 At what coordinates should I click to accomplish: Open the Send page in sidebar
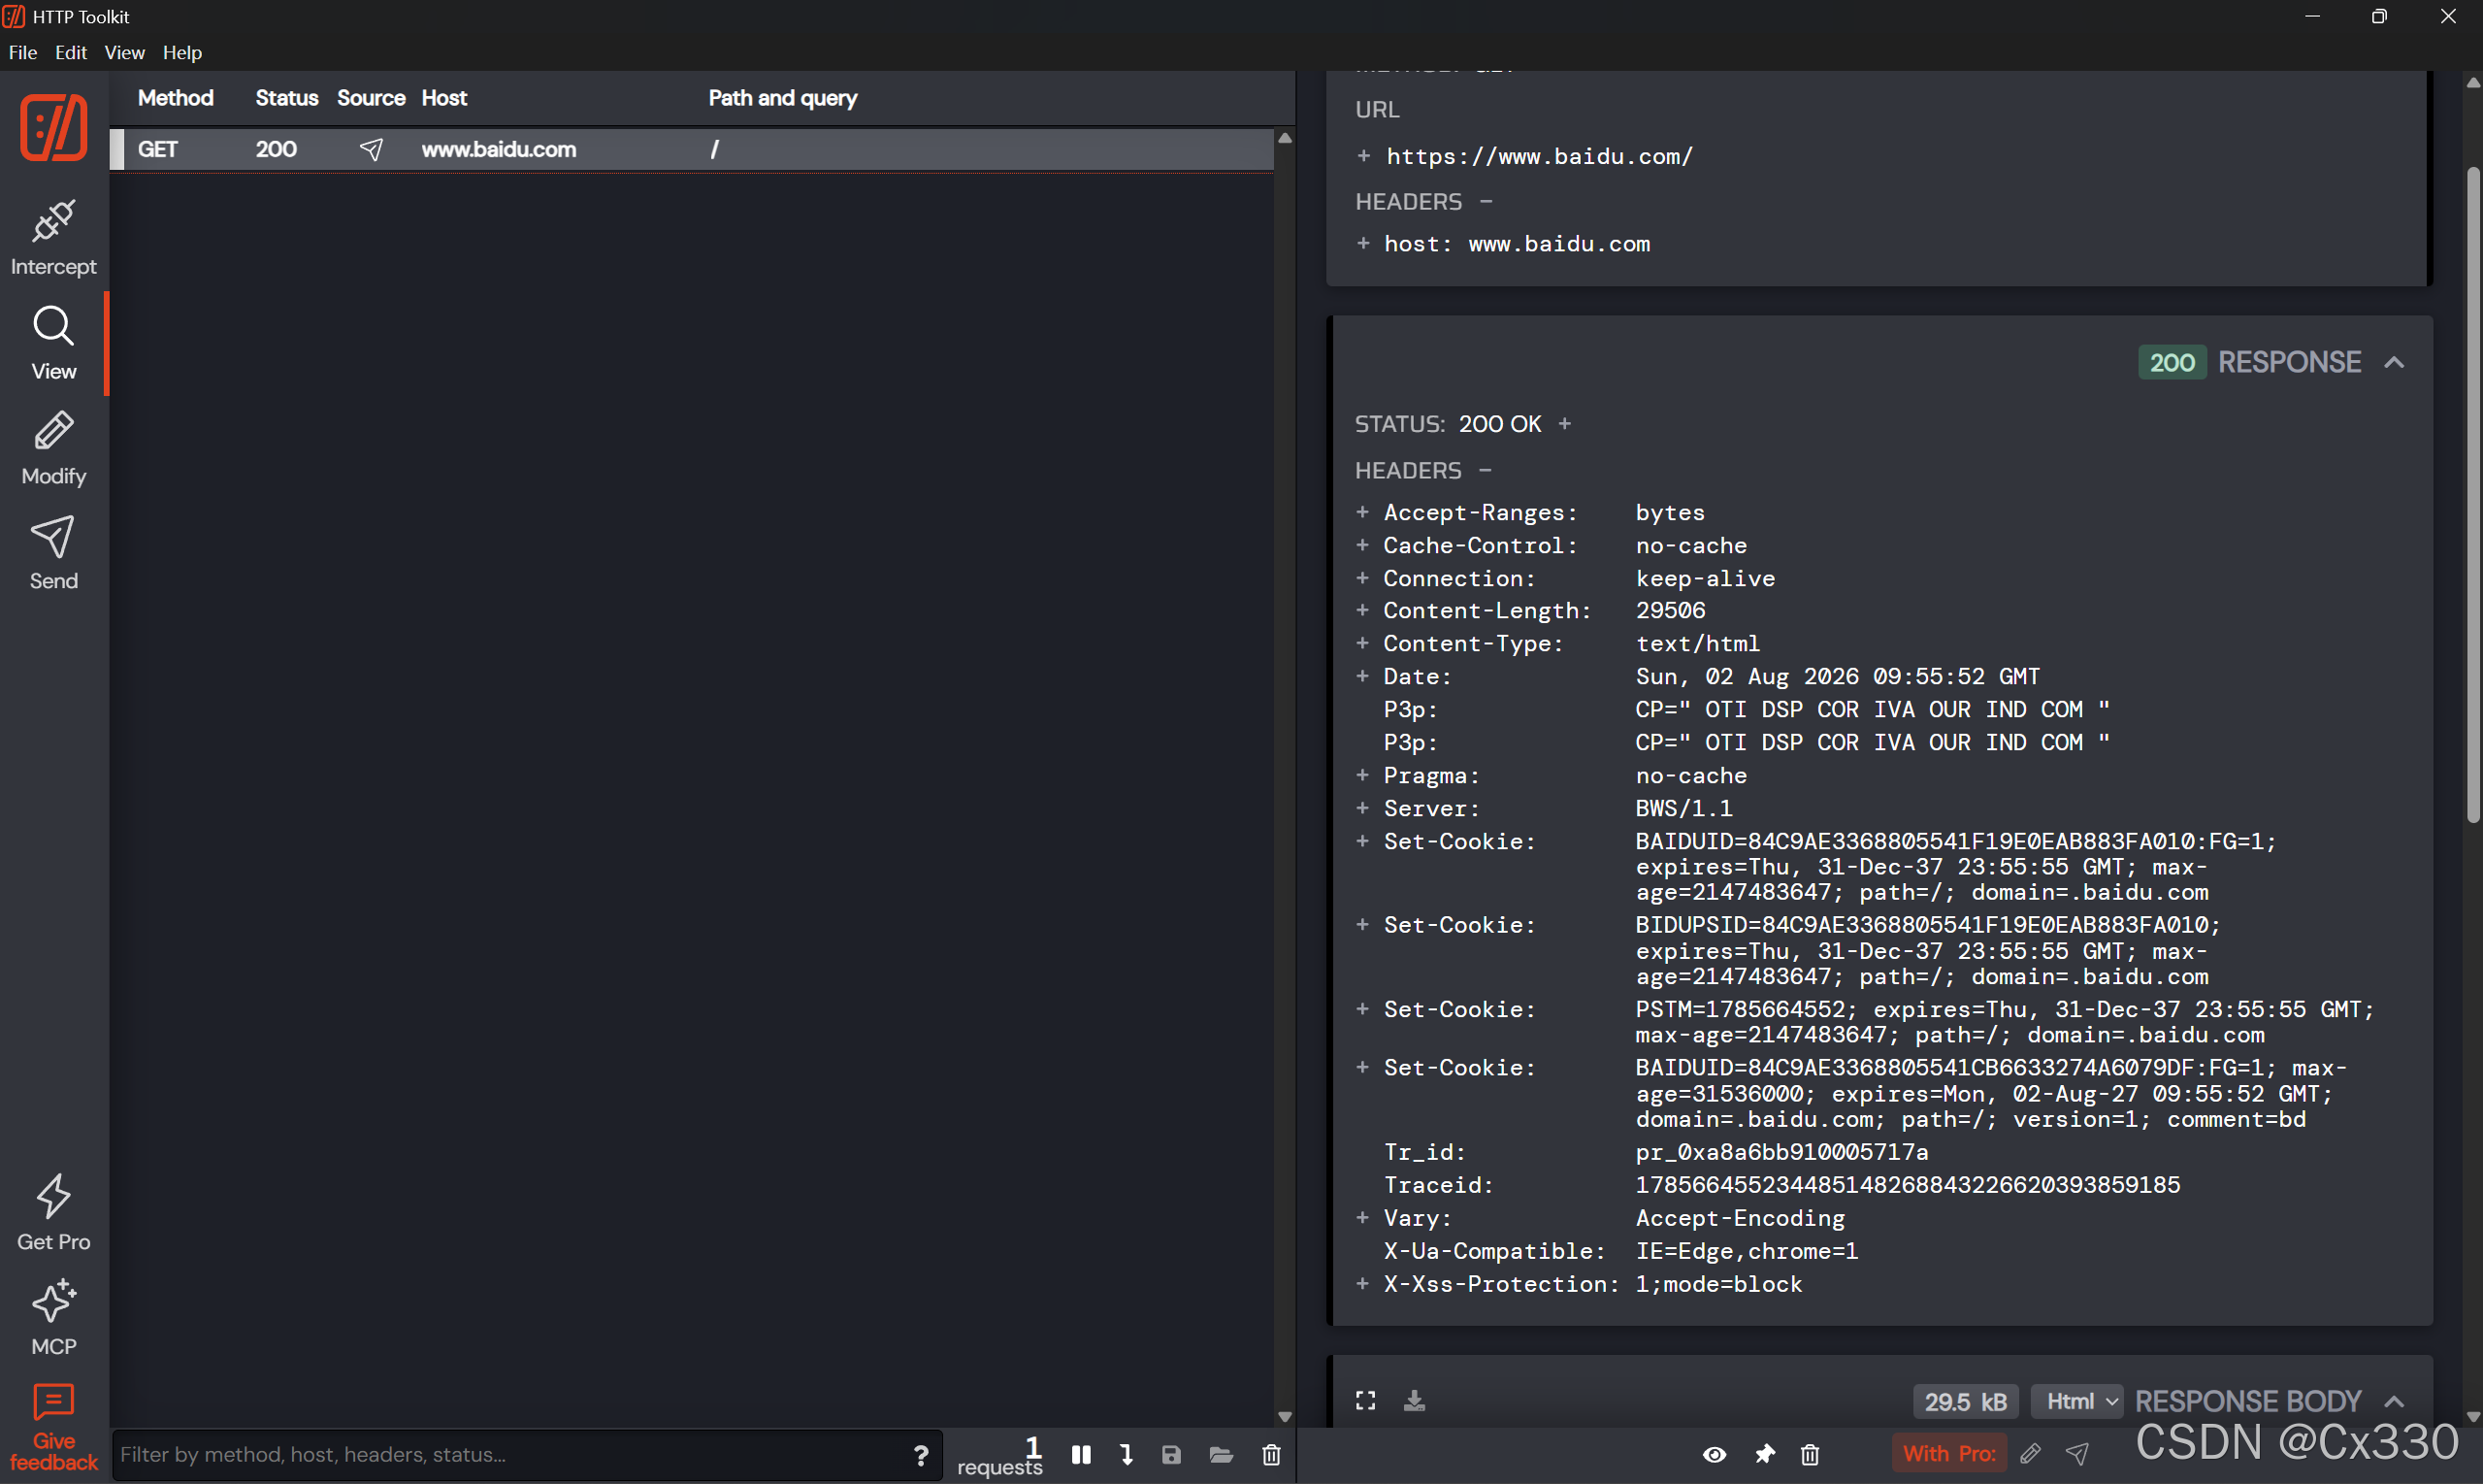click(53, 554)
